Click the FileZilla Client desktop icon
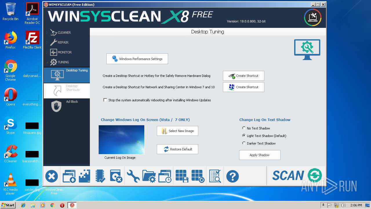This screenshot has height=209, width=371. pyautogui.click(x=32, y=40)
